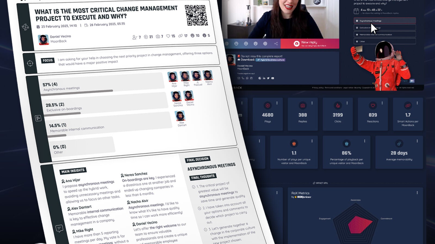This screenshot has width=435, height=244.
Task: Open the LinkedIn profile icon
Action: [x=264, y=78]
